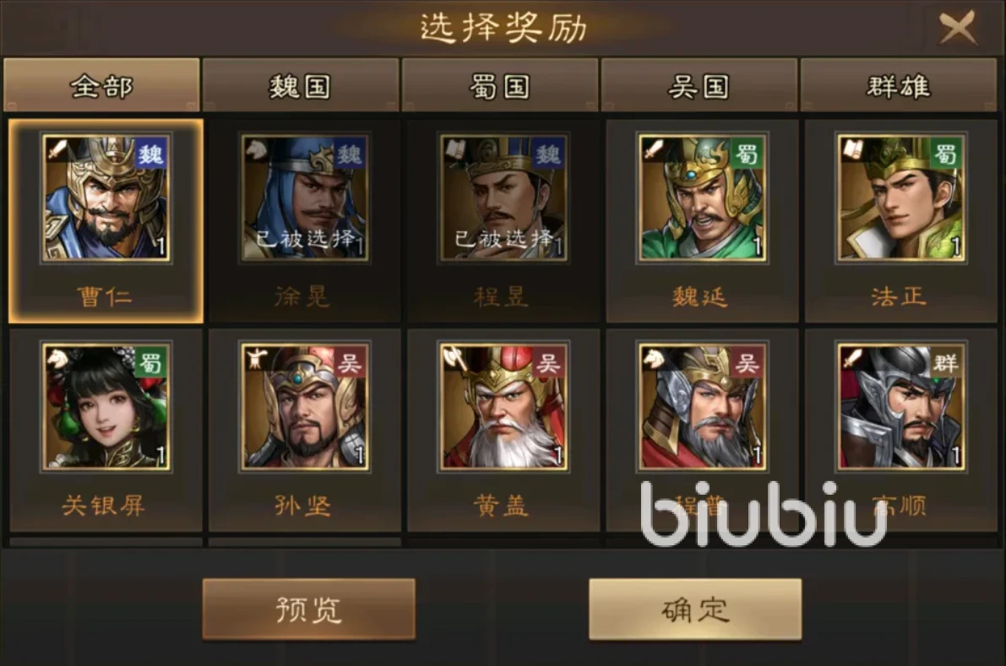Choose the 高顺 hero portrait
Screen dimensions: 1006x666
pyautogui.click(x=900, y=406)
